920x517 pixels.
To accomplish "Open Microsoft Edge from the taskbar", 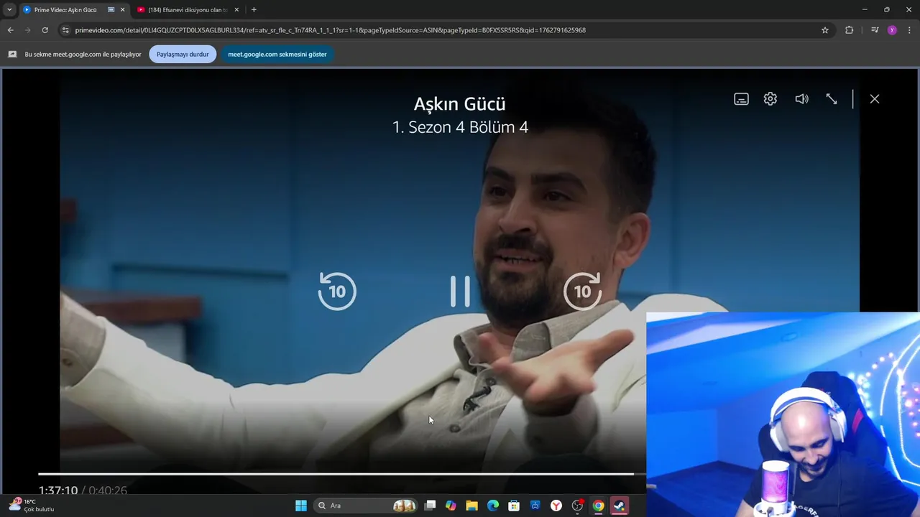I will click(493, 506).
